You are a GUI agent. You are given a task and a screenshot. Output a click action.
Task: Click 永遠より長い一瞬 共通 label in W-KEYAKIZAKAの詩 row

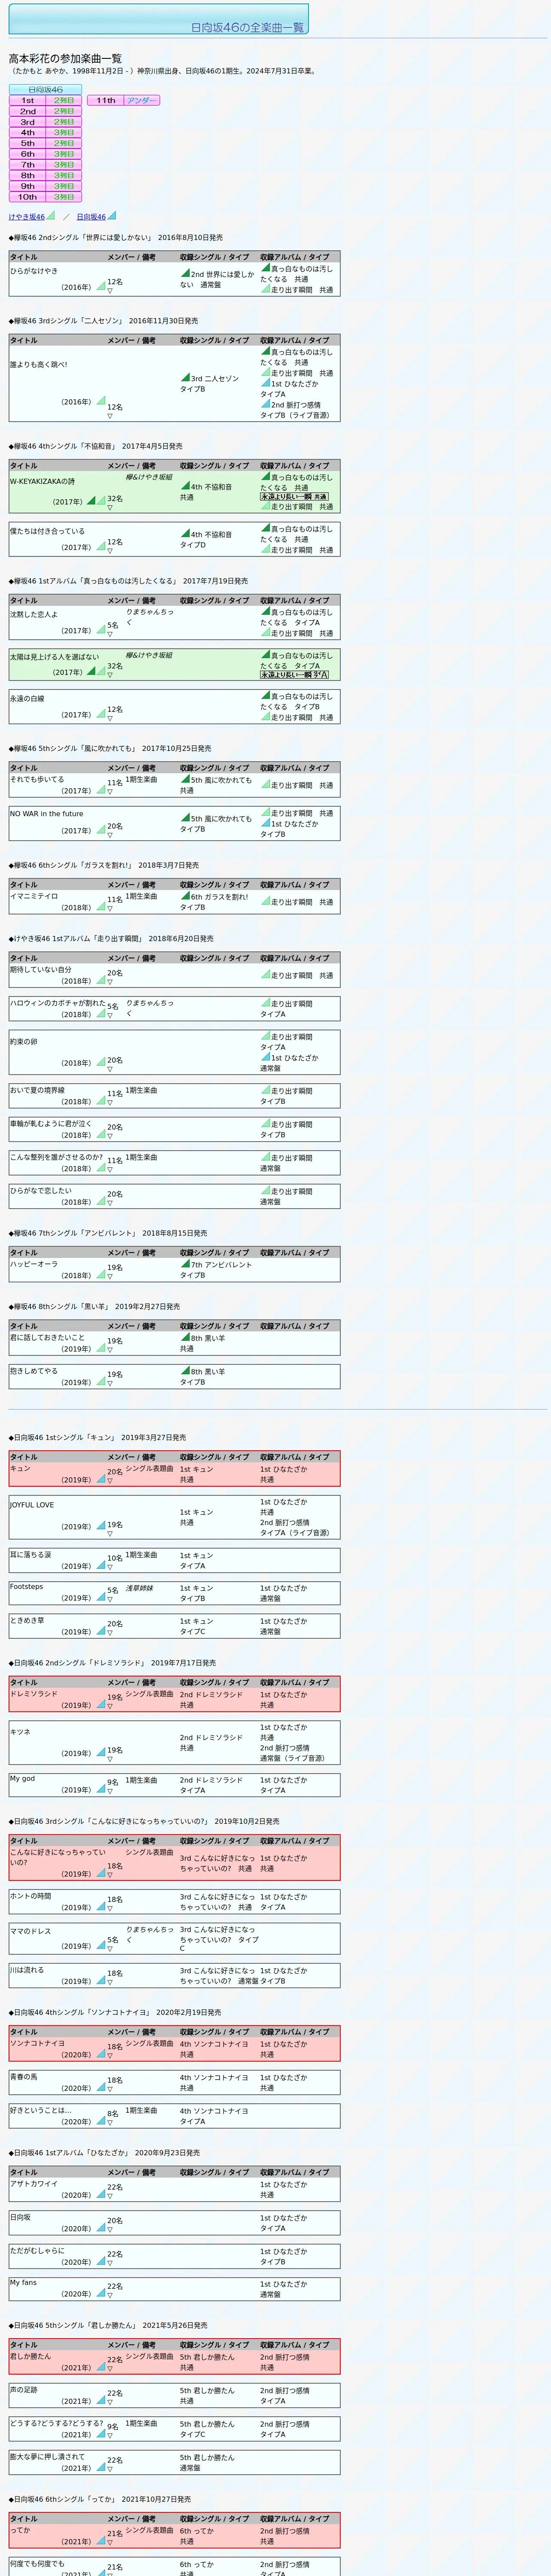click(x=294, y=496)
